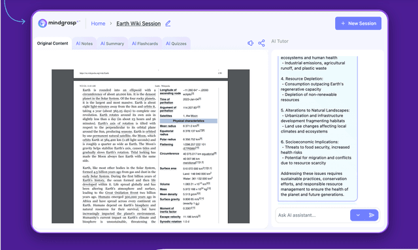The width and height of the screenshot is (418, 250).
Task: Open the AI Summary tab
Action: click(x=112, y=44)
